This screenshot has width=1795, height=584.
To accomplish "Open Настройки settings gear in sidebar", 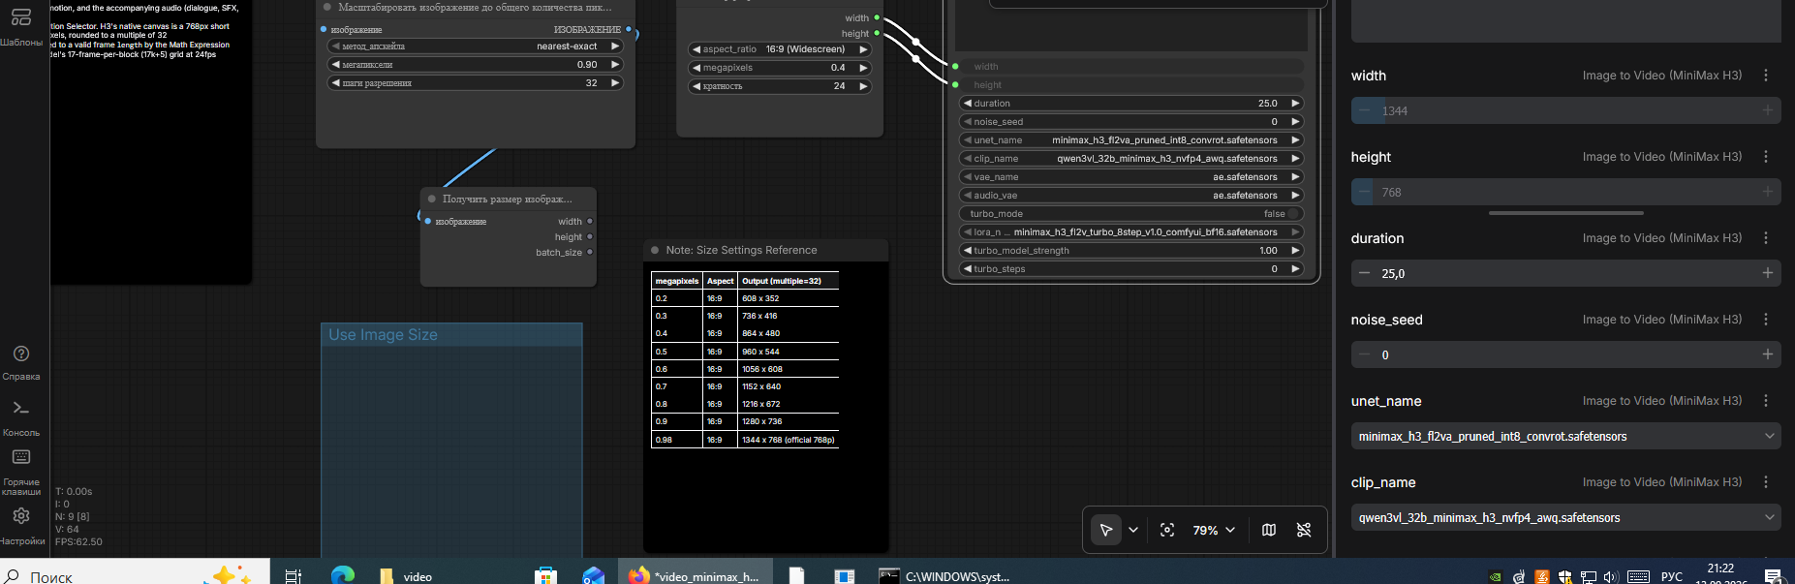I will click(21, 526).
